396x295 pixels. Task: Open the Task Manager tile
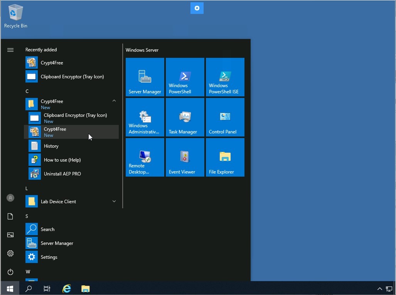coord(185,117)
